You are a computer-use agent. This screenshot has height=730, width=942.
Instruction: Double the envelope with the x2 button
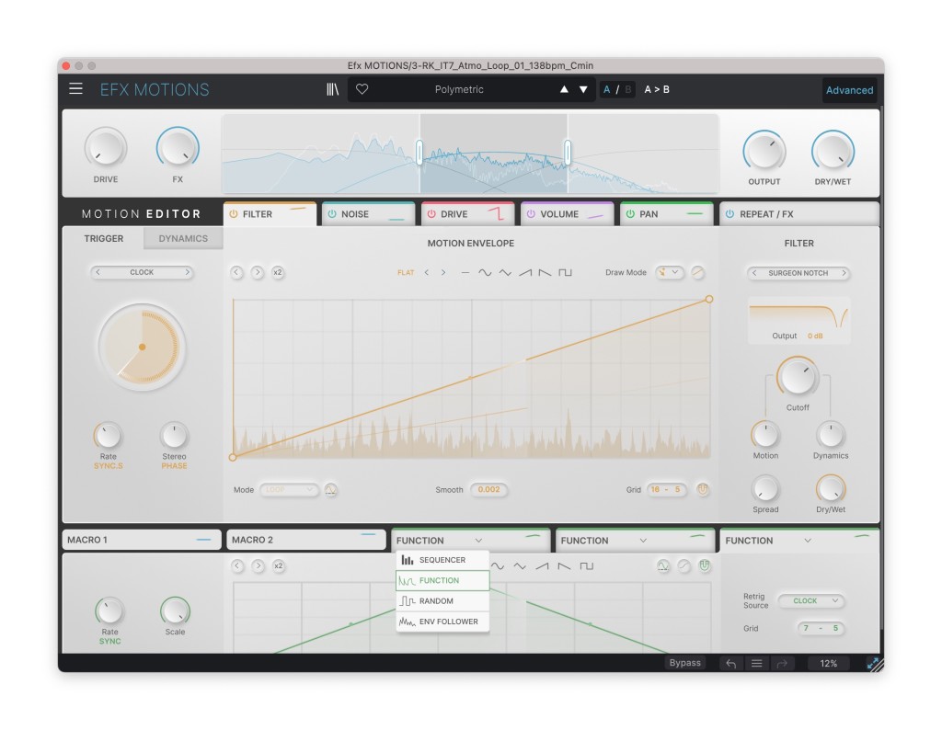[278, 272]
